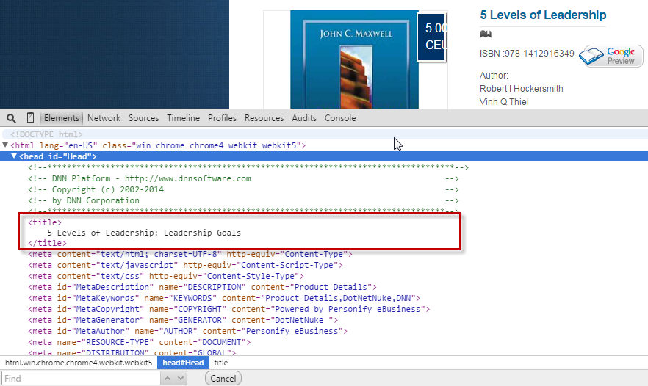Select the meta Content-Script-Type line
The image size is (648, 386).
[x=185, y=265]
